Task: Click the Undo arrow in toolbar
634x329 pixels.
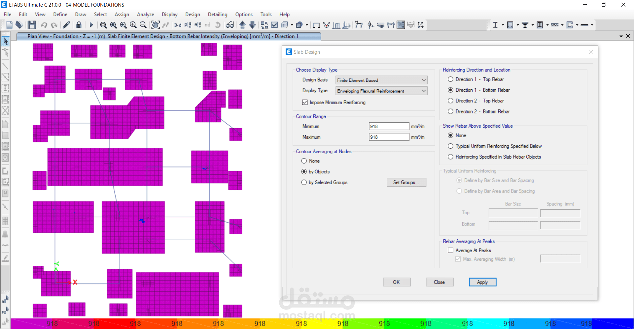Action: 44,25
